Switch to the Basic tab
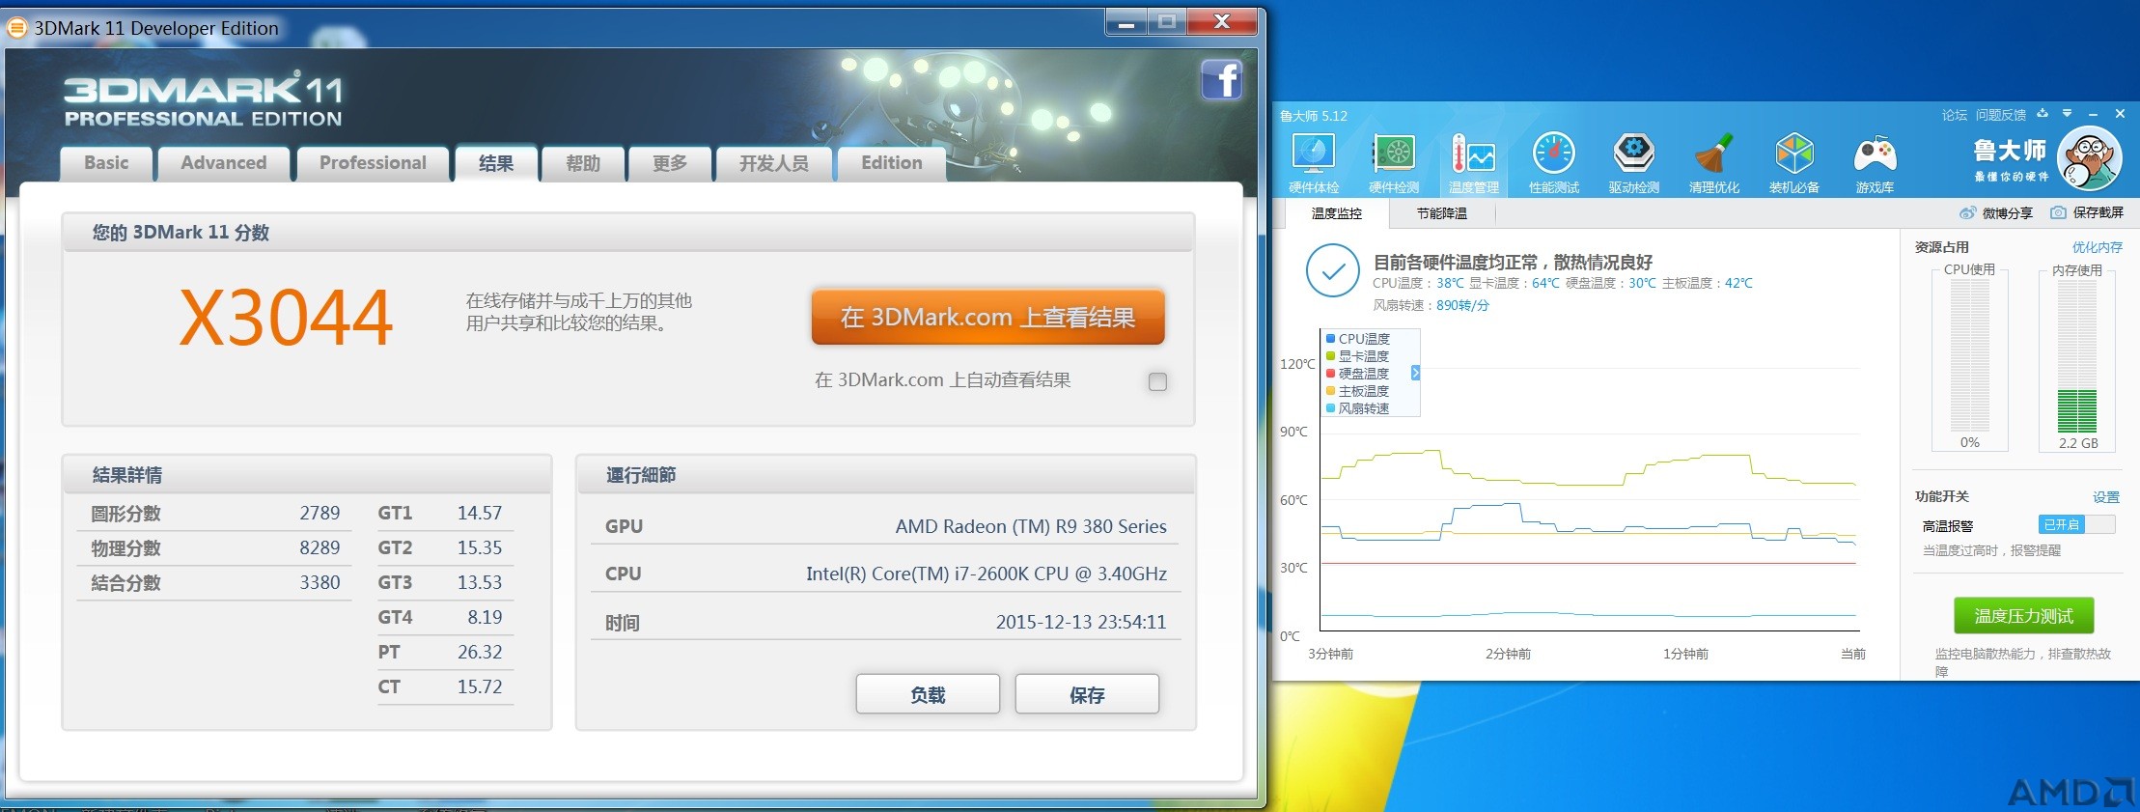2140x812 pixels. (106, 163)
